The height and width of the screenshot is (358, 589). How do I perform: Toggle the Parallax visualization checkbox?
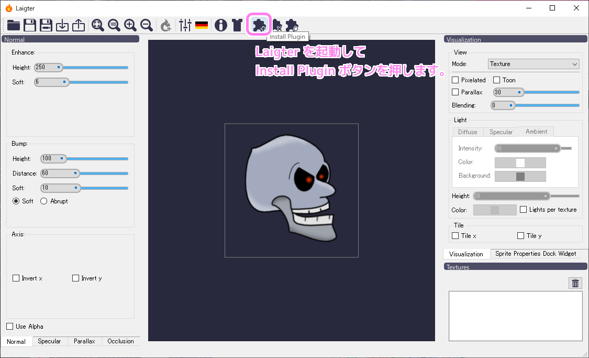454,92
